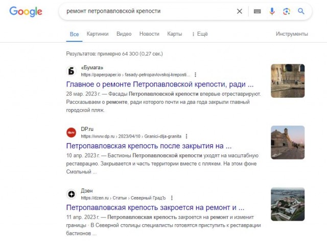Screen dimensions: 327x242
Task: Open more options for the DP.ru result
Action: [186, 136]
